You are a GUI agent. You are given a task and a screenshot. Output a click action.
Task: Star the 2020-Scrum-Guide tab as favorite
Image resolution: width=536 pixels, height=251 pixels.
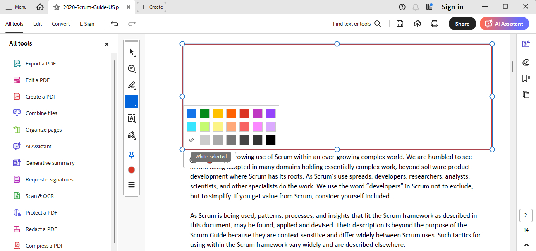tap(57, 7)
